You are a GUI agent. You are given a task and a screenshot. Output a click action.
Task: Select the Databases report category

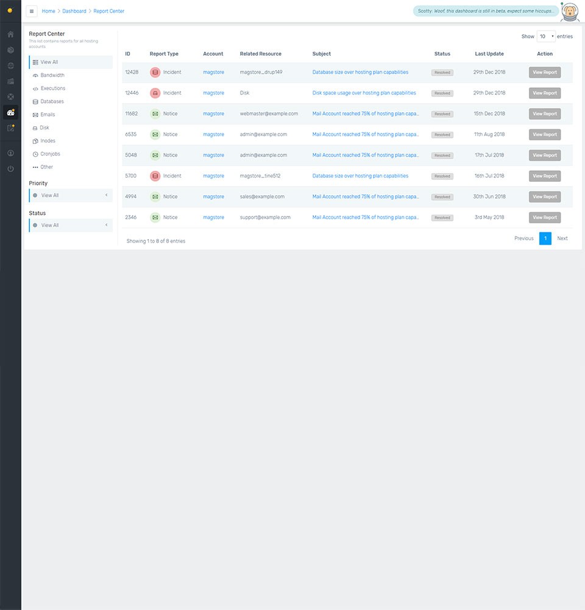coord(52,101)
